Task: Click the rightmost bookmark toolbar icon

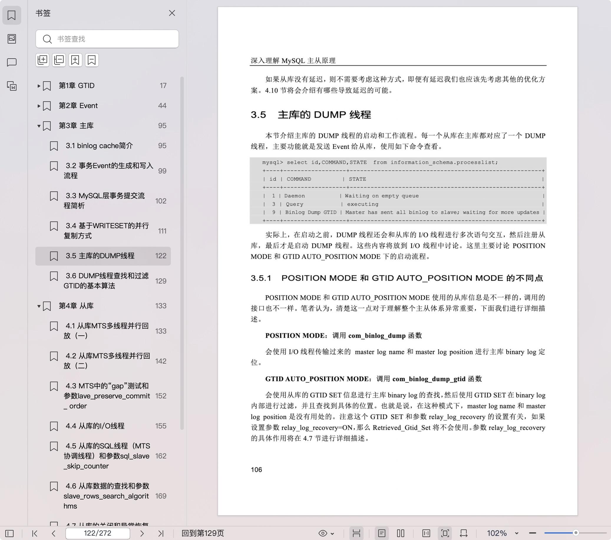Action: 92,60
